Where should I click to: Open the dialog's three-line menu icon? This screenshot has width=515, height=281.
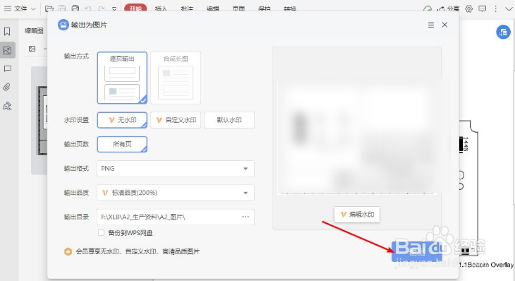431,25
